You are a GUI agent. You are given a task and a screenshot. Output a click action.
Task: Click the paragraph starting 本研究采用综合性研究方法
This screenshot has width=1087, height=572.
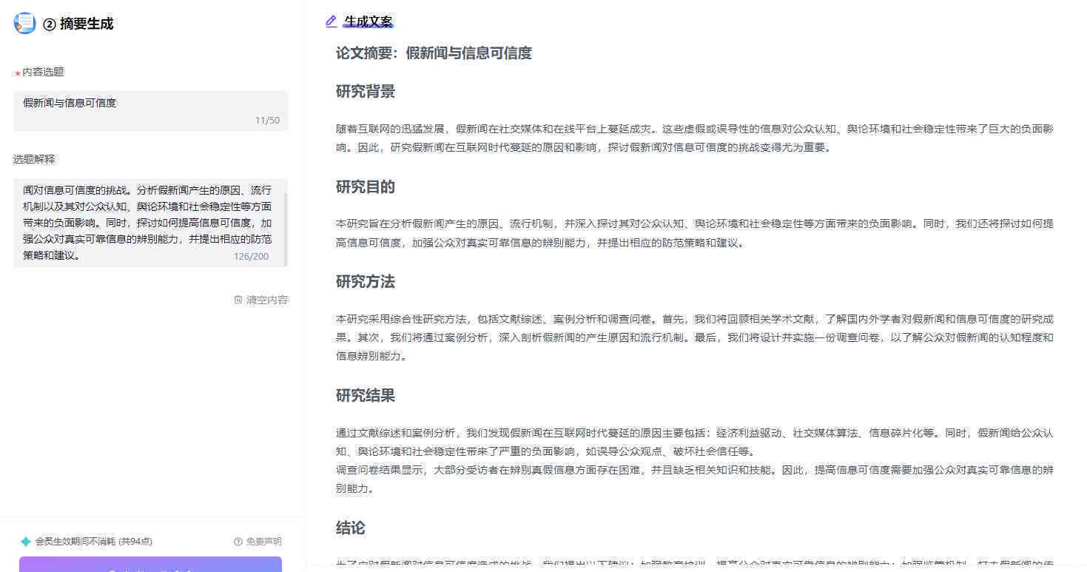click(x=695, y=337)
